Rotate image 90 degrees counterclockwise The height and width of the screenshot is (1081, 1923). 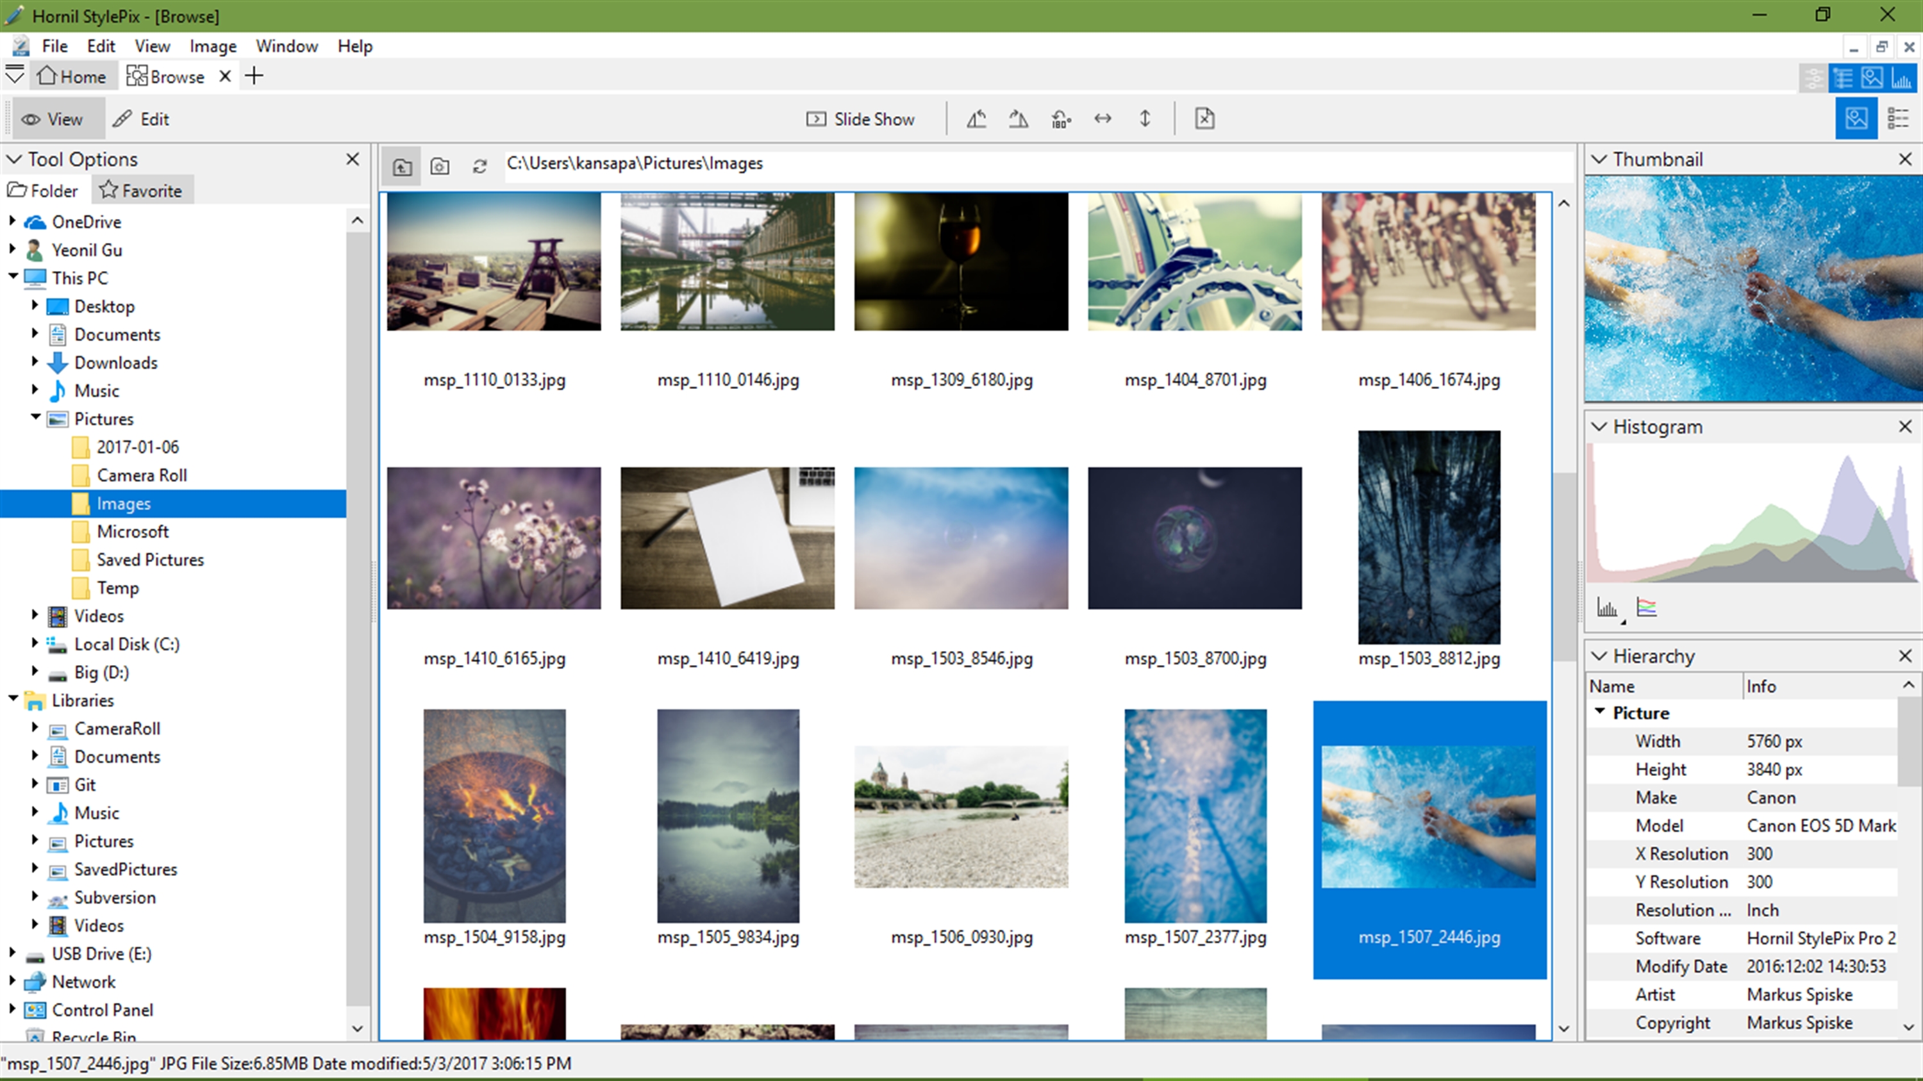coord(976,119)
